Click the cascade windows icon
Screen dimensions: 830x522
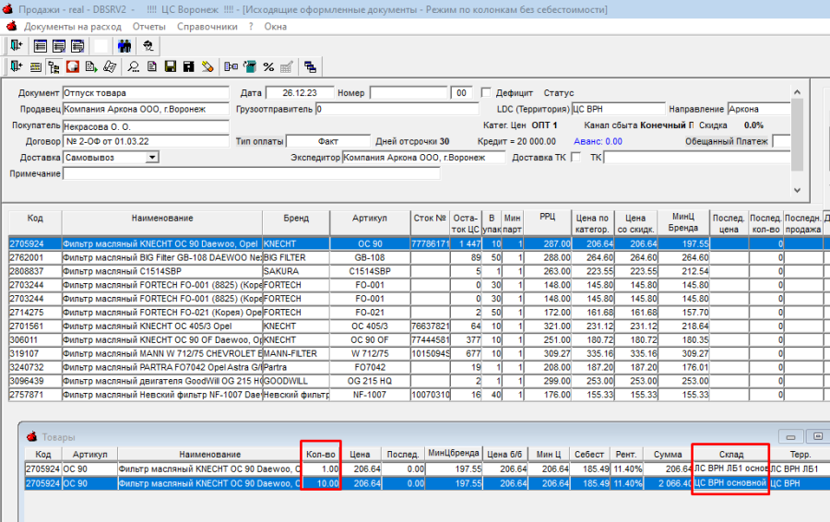[310, 66]
